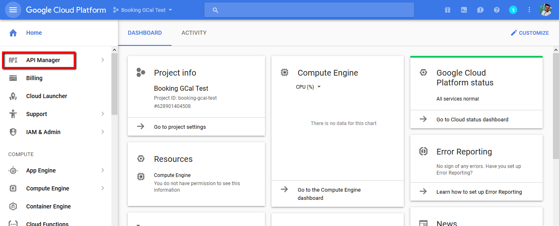Click inside the top search box
The width and height of the screenshot is (559, 226).
click(x=309, y=10)
